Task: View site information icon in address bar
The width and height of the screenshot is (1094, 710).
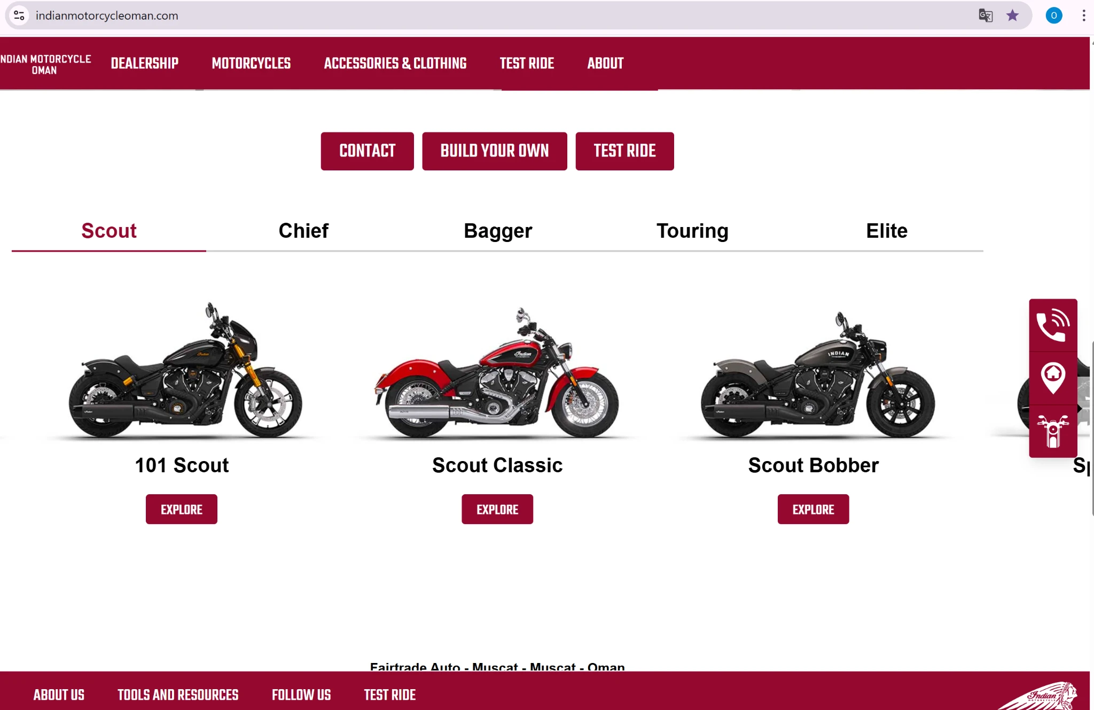Action: [19, 15]
